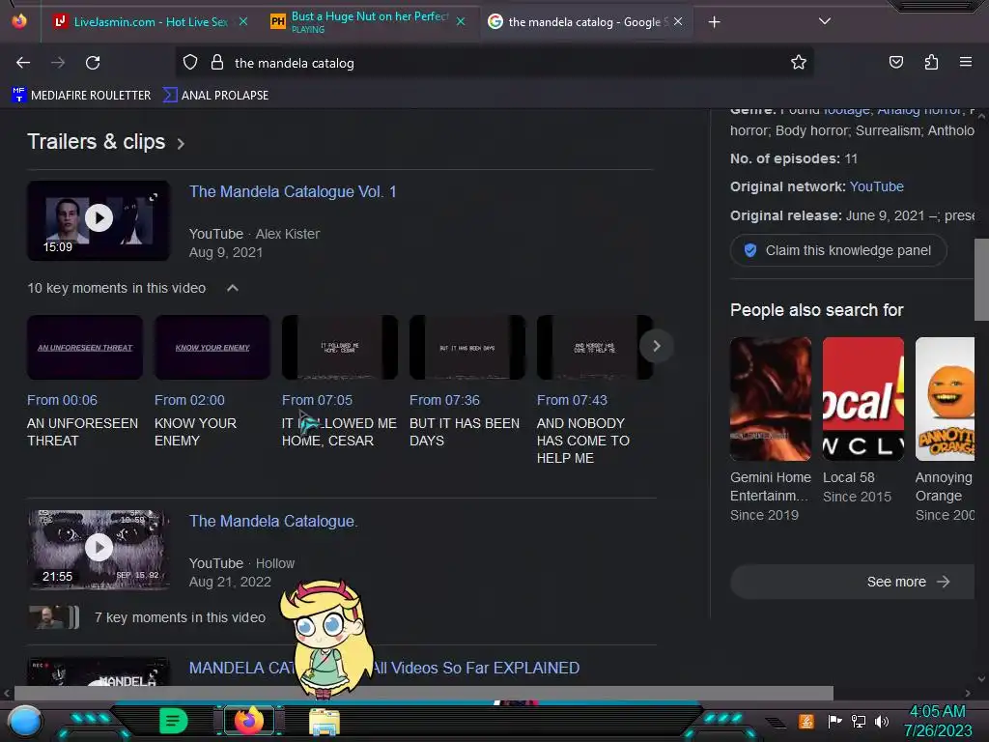
Task: Open the Windows Start orb
Action: 24,721
